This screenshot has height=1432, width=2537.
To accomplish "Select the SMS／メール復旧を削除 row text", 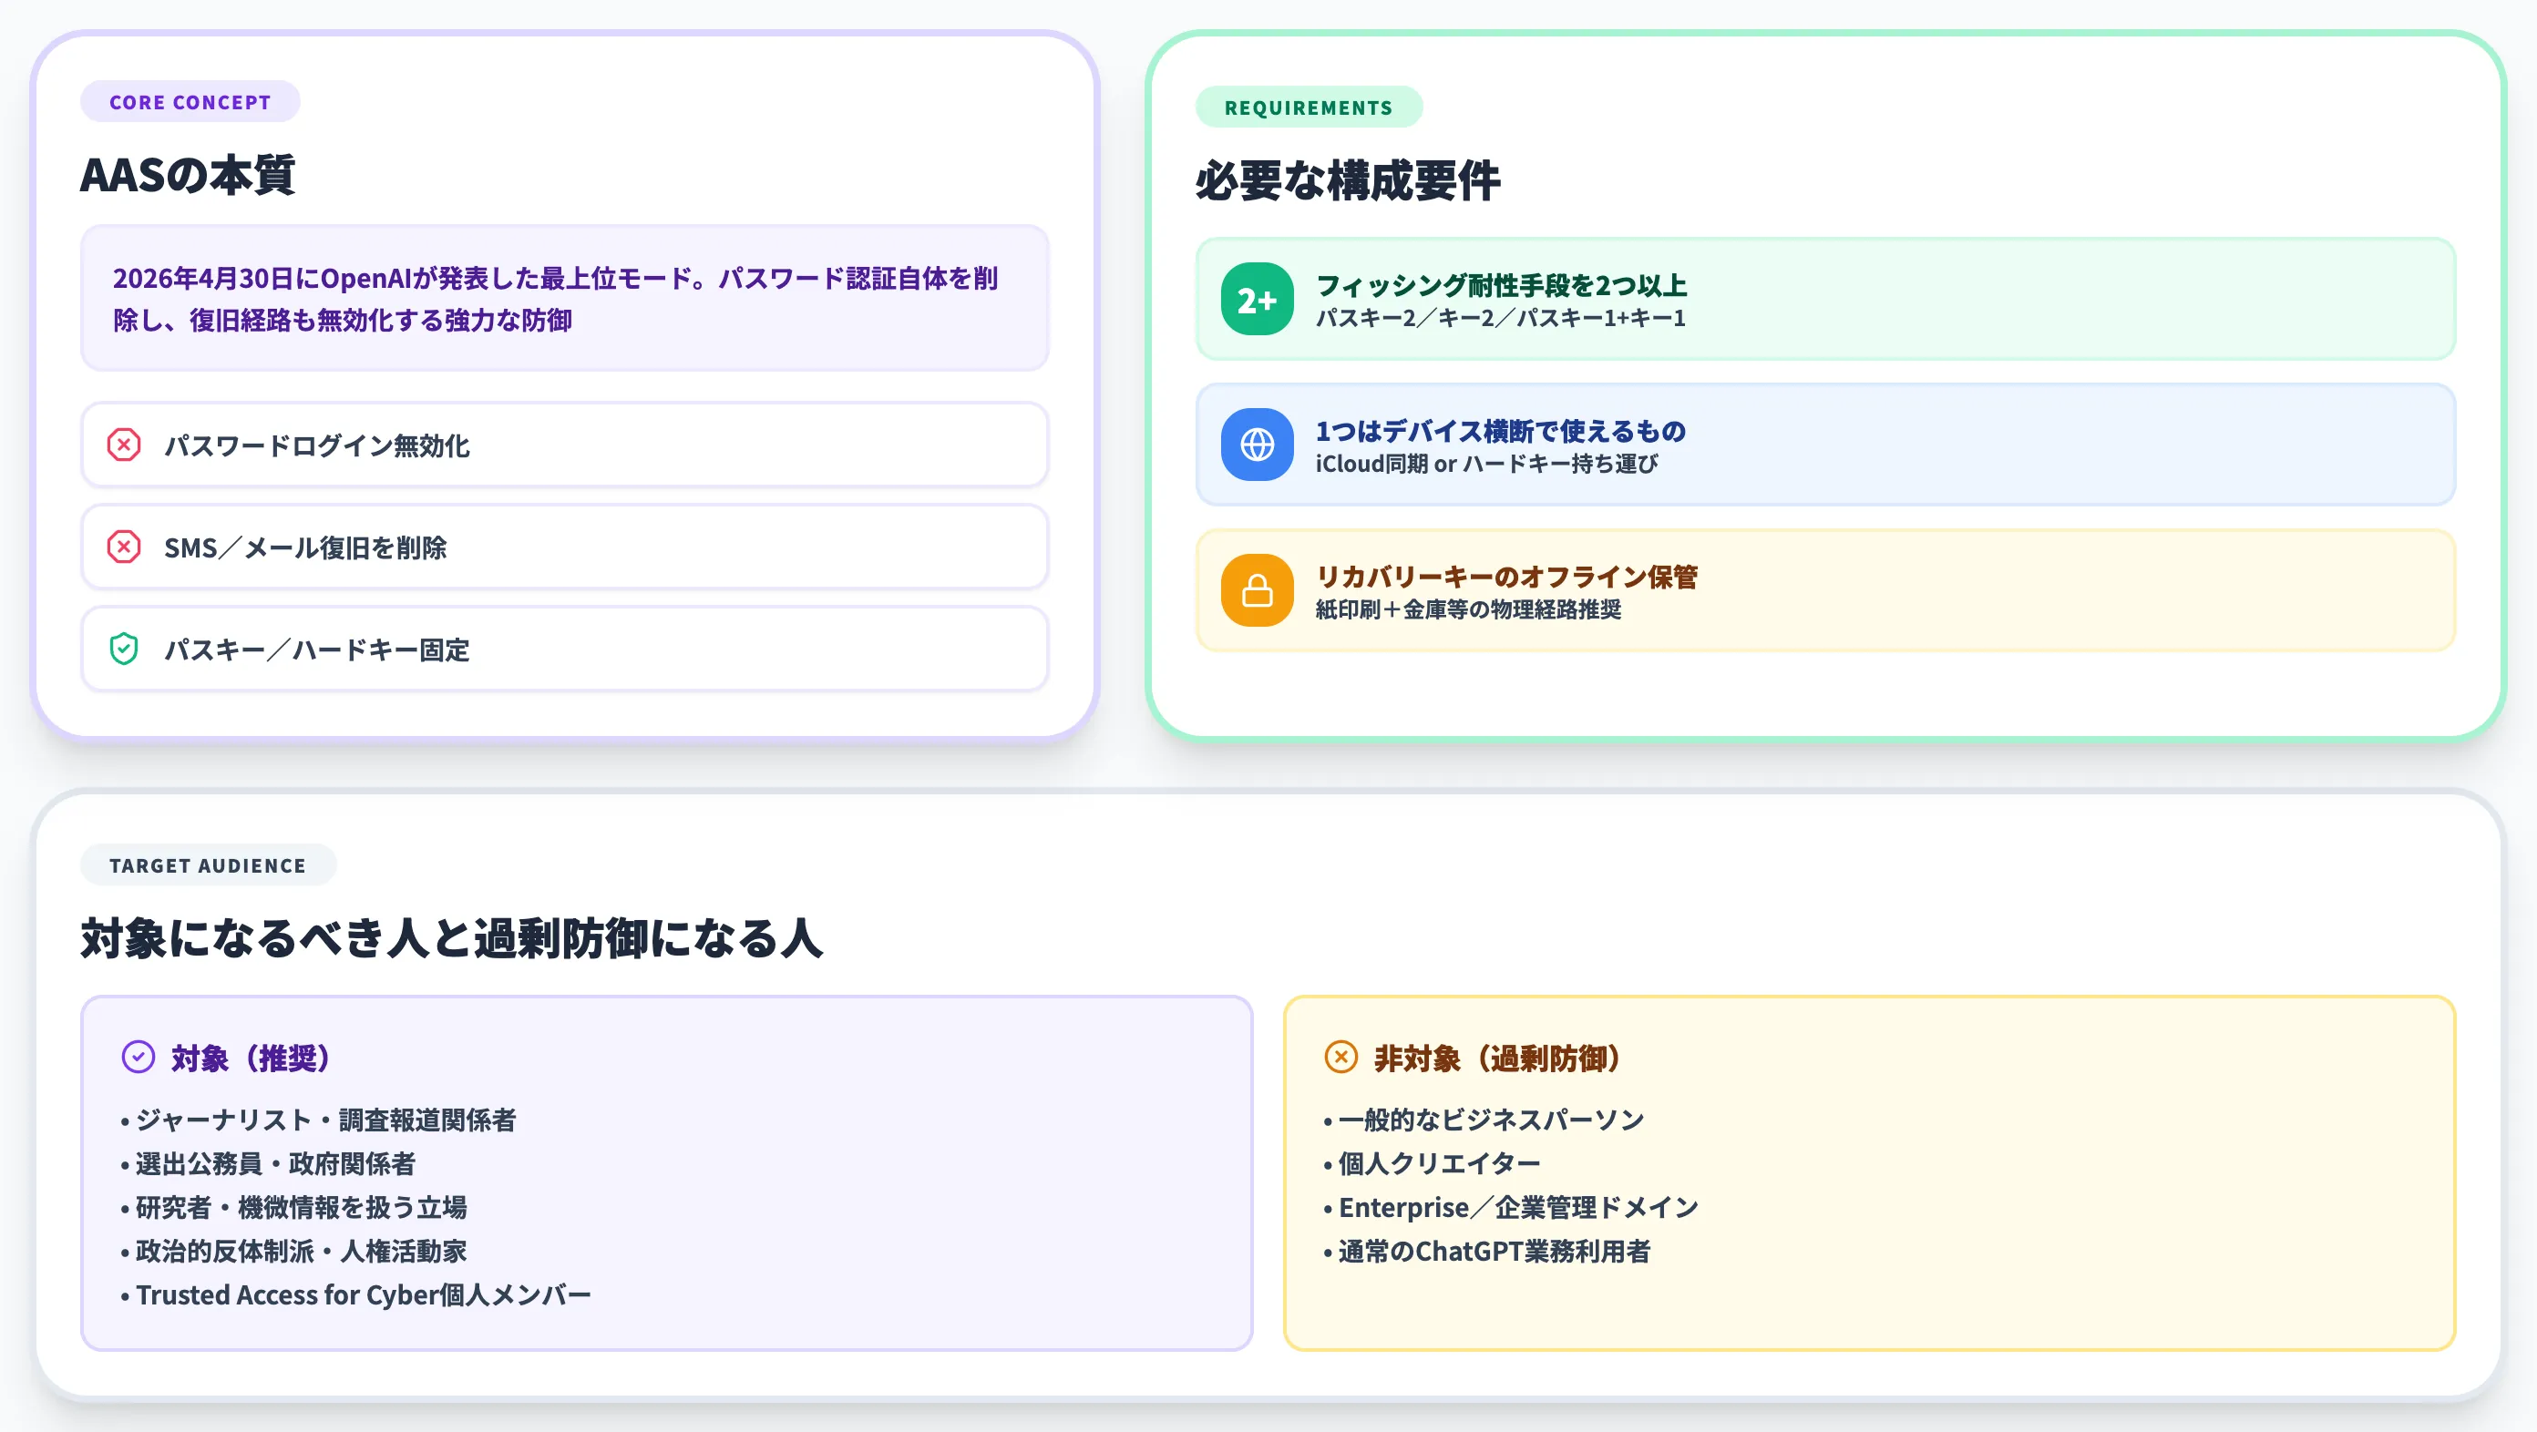I will tap(305, 548).
